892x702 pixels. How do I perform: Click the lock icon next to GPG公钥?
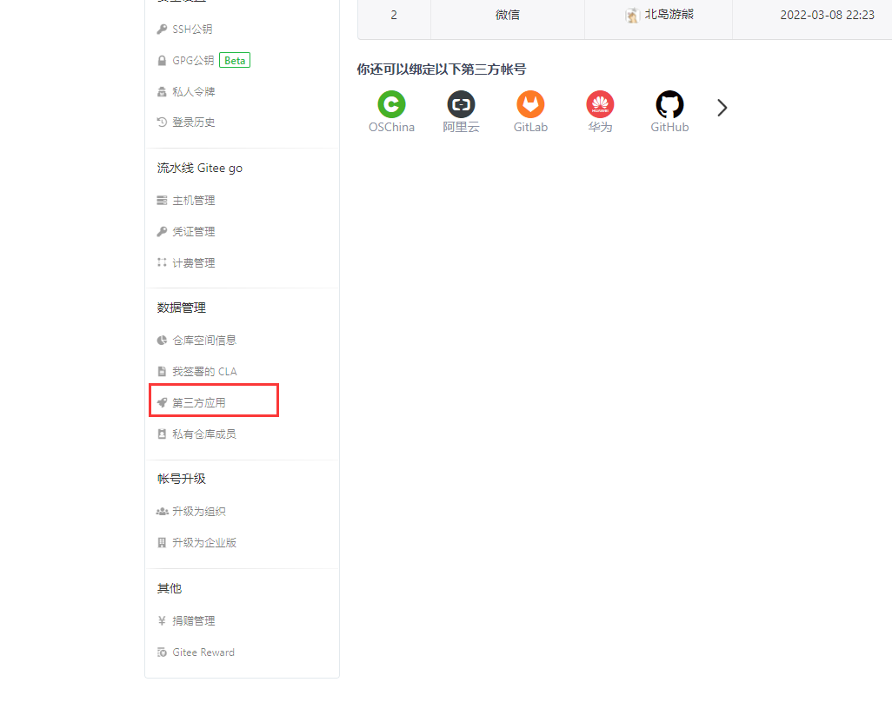[x=162, y=61]
